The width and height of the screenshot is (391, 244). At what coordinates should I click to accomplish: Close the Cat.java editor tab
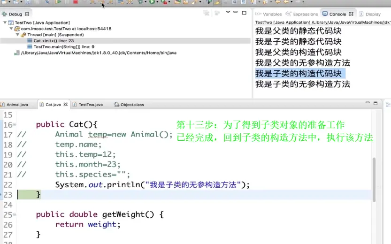66,105
